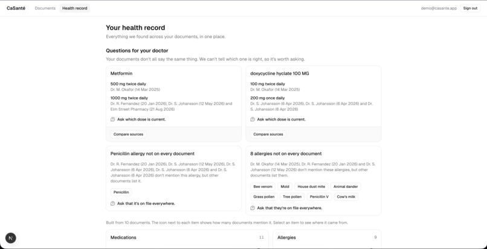The height and width of the screenshot is (249, 487).
Task: Click the CaSanté logo
Action: pos(16,8)
